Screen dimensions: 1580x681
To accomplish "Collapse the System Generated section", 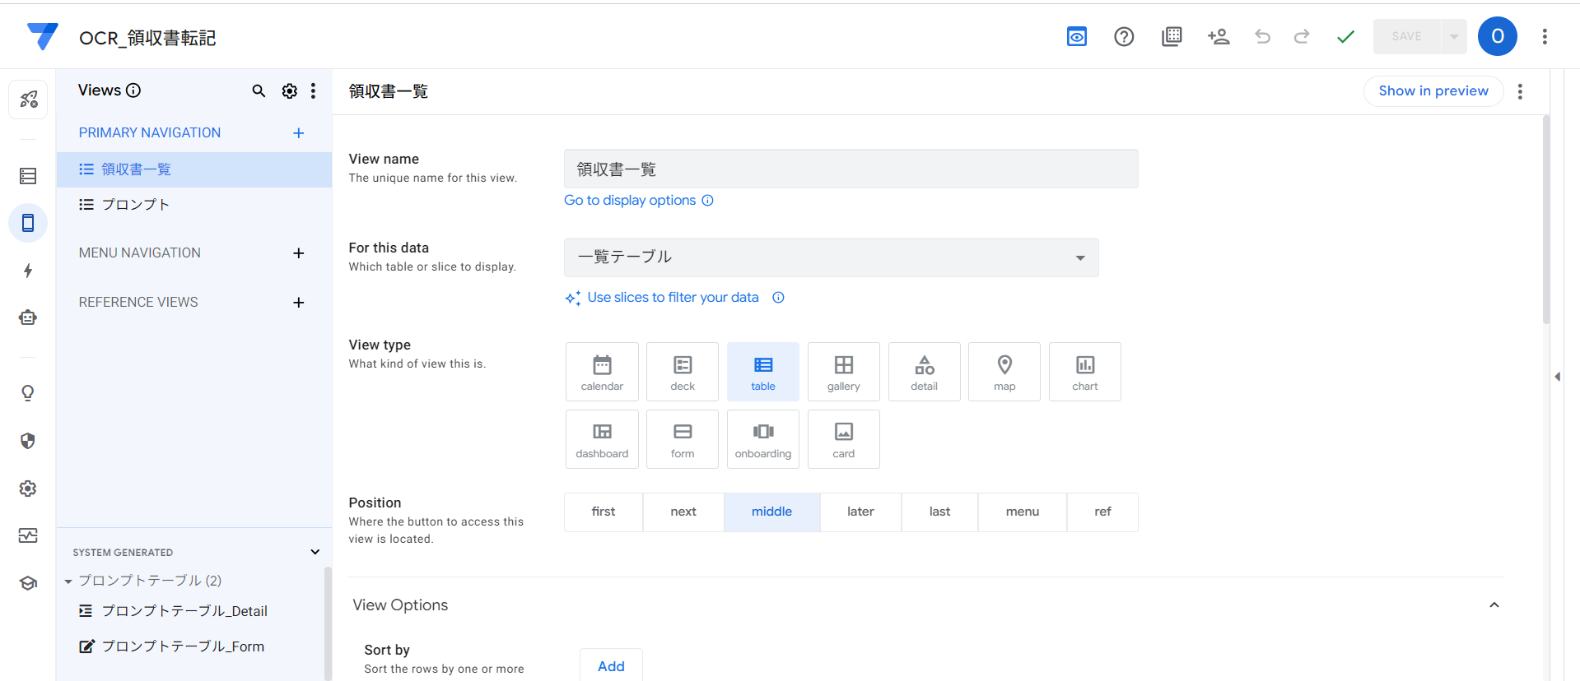I will click(x=315, y=552).
